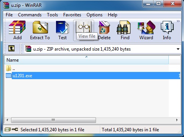Run the Test archive tool

tap(62, 30)
